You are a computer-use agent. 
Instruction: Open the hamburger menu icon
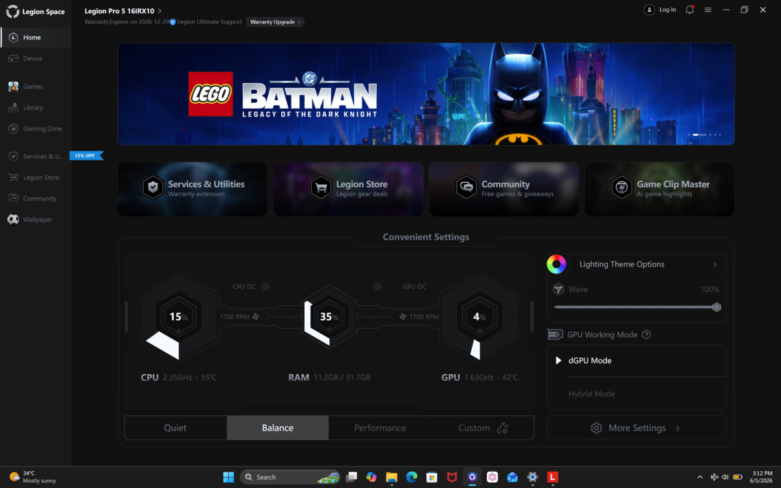click(708, 10)
